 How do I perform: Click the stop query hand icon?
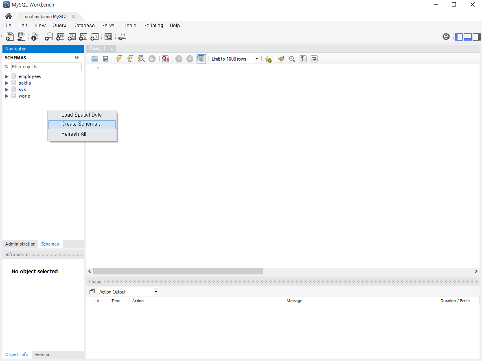[x=152, y=59]
